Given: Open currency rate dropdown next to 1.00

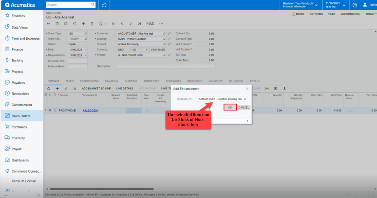Looking at the screenshot, I should coord(147,49).
